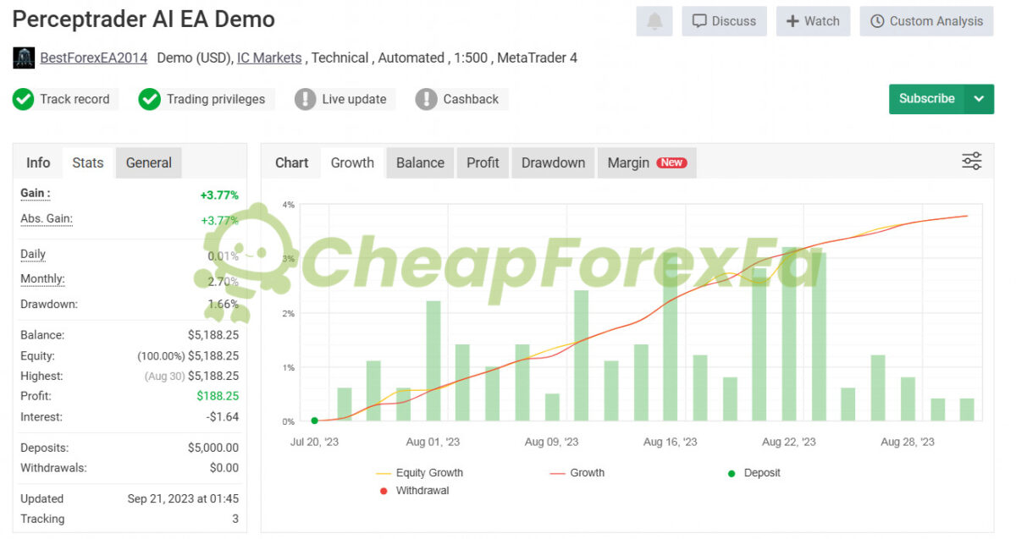Select the Growth chart tab
This screenshot has height=539, width=1016.
[352, 162]
